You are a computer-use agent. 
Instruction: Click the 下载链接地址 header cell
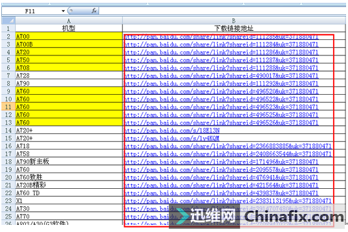234,28
